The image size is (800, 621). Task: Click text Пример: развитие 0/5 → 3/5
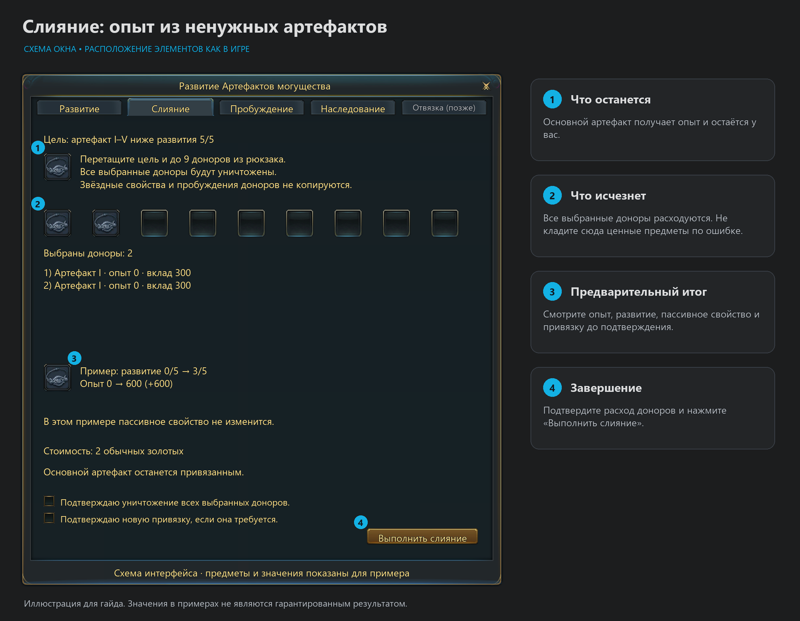pos(143,371)
